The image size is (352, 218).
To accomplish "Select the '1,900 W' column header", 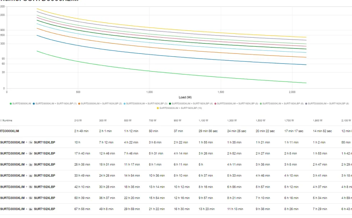I will coord(318,121).
